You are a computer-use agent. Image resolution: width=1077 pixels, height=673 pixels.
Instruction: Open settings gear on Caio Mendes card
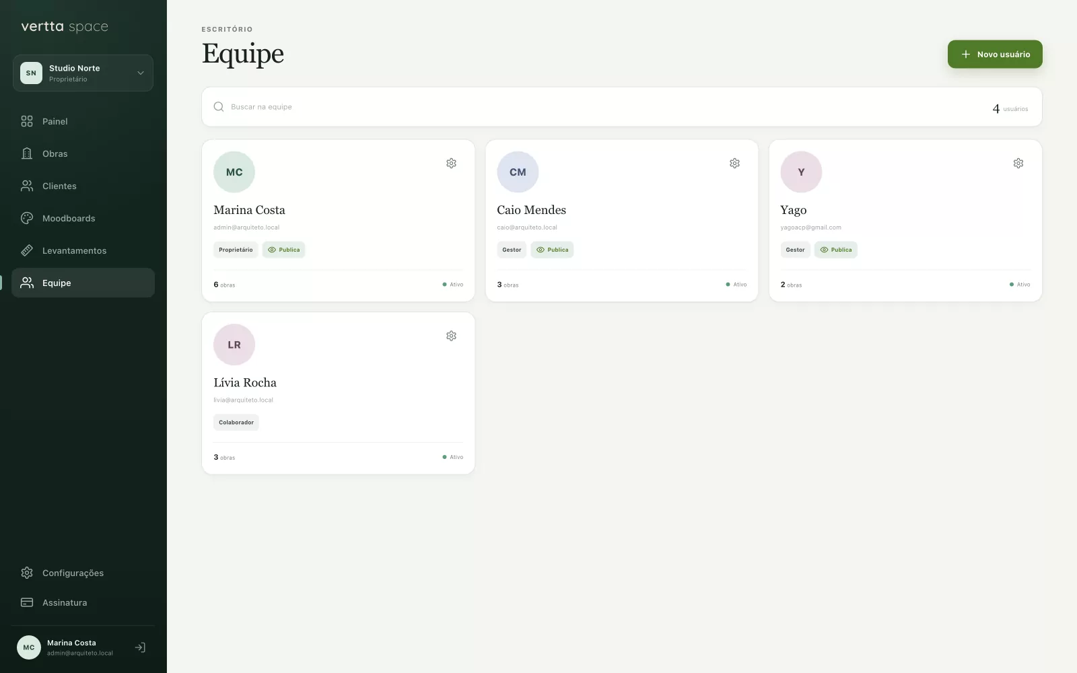(x=734, y=164)
